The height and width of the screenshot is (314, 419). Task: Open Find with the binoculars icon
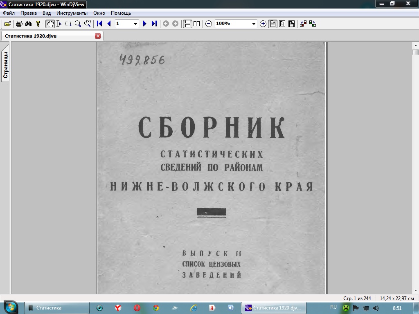coord(28,24)
